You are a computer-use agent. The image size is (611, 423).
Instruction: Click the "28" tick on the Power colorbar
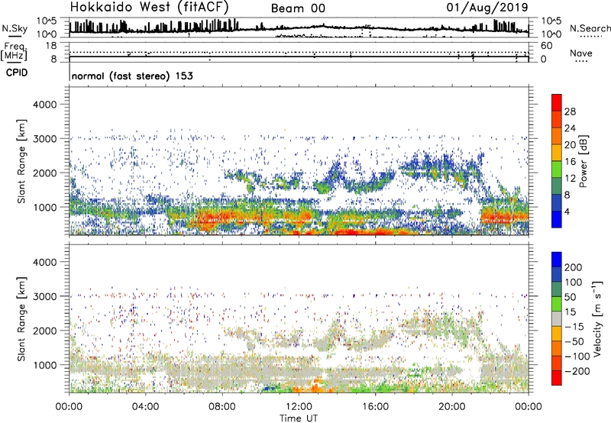pyautogui.click(x=570, y=111)
